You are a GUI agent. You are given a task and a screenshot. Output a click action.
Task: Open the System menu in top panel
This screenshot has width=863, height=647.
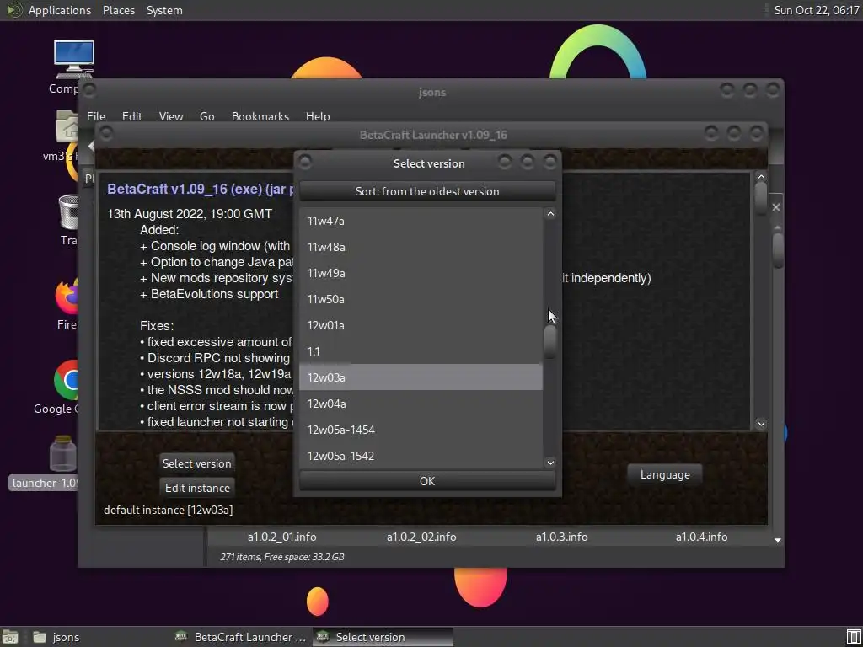(164, 10)
